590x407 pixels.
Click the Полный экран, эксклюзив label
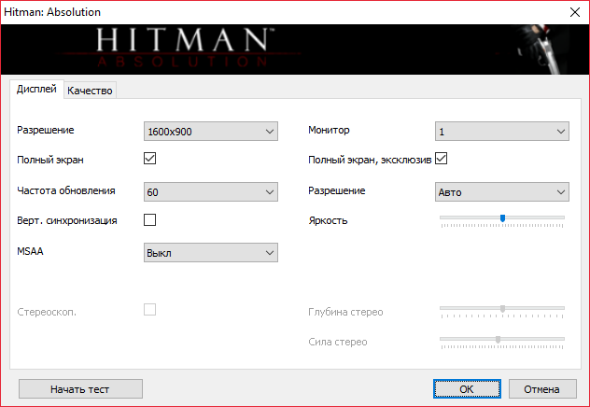click(370, 161)
